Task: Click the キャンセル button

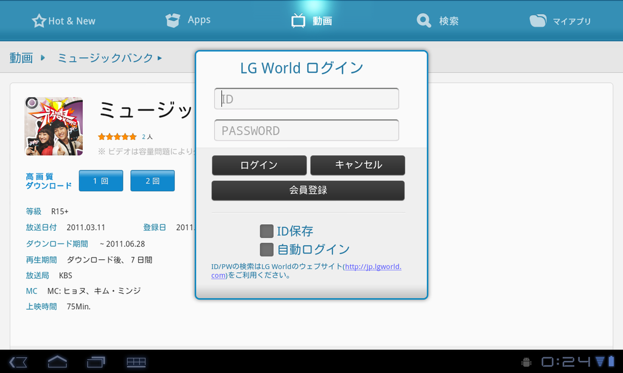Action: (x=358, y=165)
